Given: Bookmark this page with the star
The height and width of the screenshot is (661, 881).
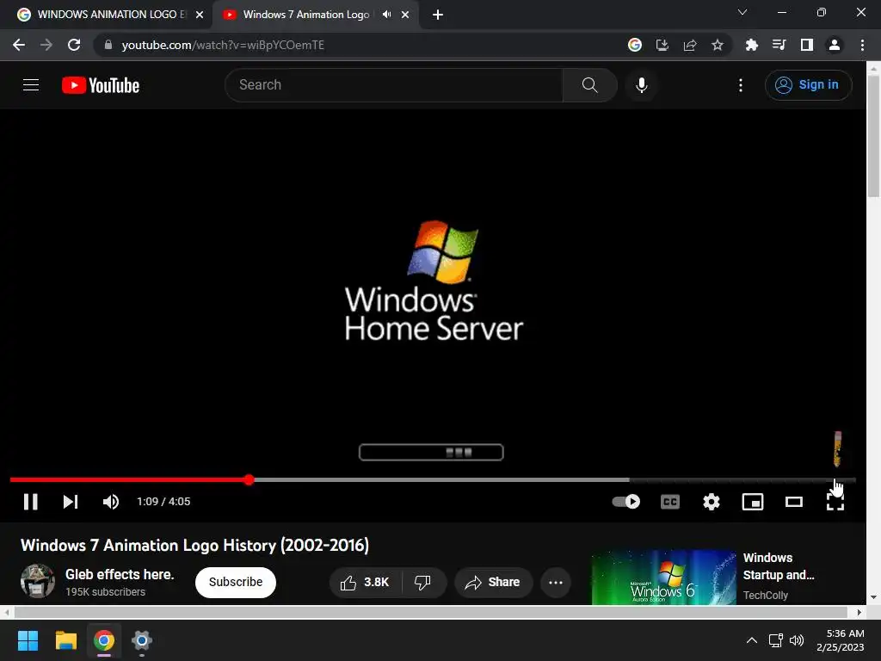Looking at the screenshot, I should pyautogui.click(x=718, y=45).
